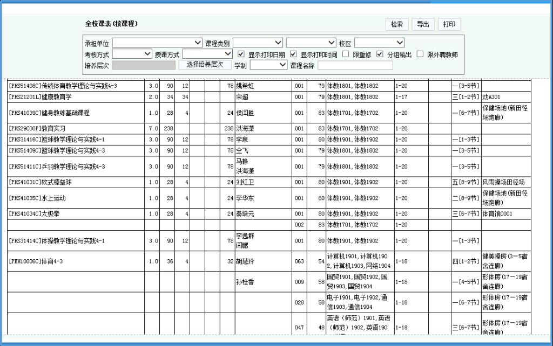Uncheck the 显示打印日期 checkbox

(x=241, y=54)
